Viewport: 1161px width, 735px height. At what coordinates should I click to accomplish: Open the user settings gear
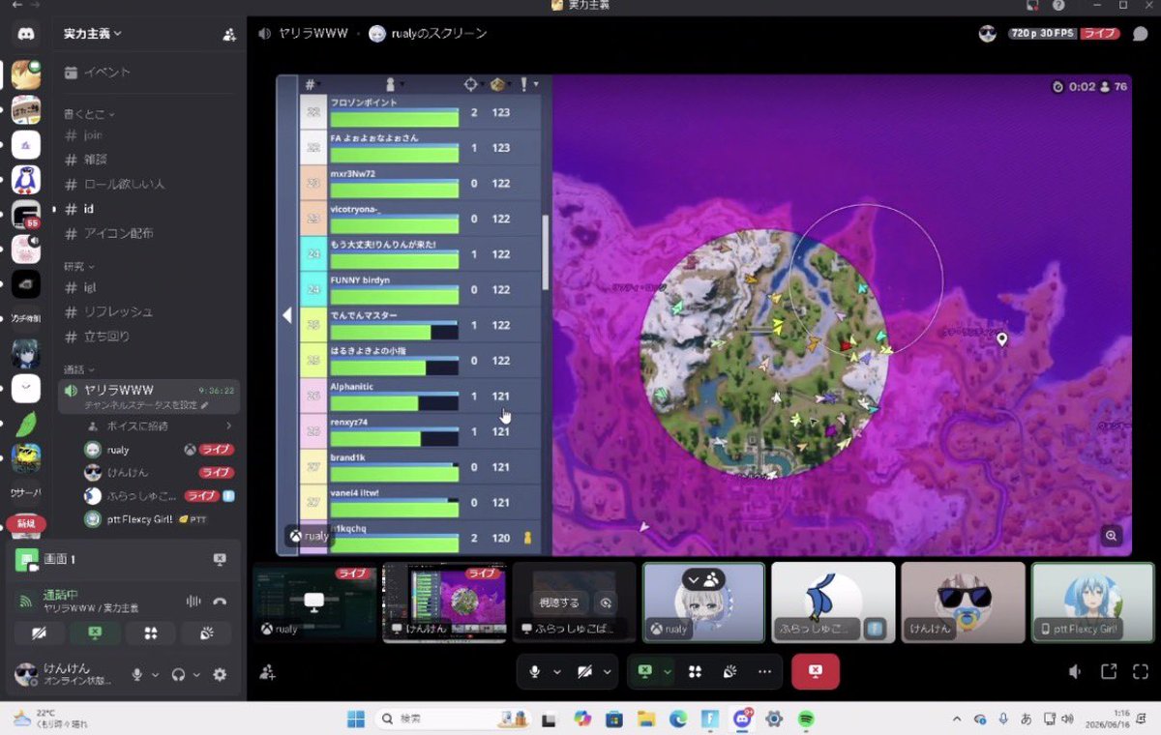[220, 675]
